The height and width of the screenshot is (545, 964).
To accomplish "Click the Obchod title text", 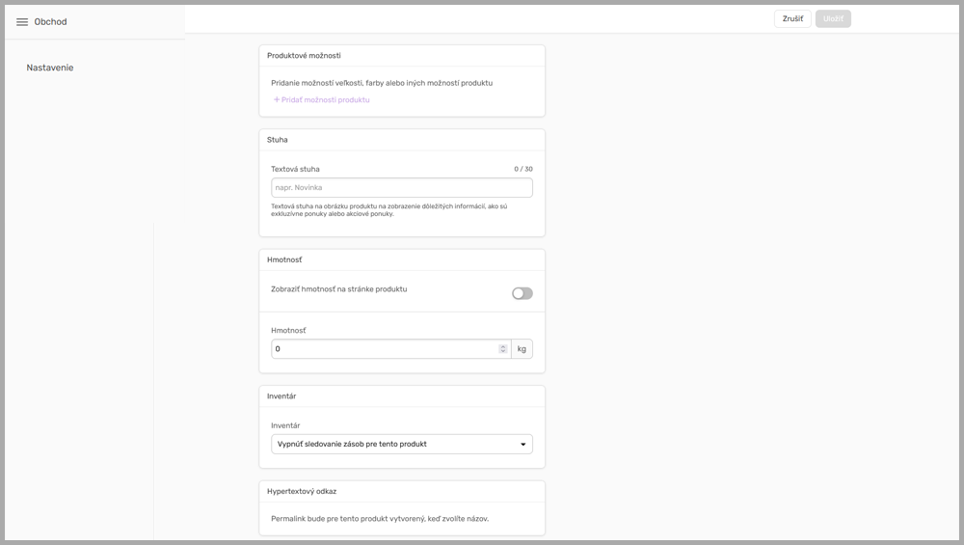I will pyautogui.click(x=50, y=21).
